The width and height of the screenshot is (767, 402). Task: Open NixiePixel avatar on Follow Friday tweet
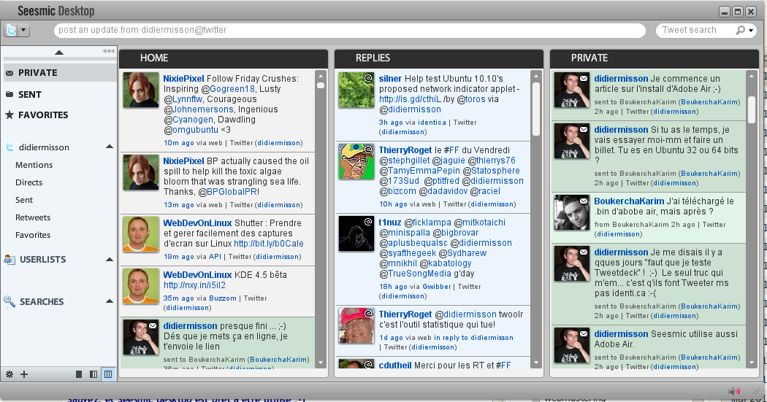point(141,90)
